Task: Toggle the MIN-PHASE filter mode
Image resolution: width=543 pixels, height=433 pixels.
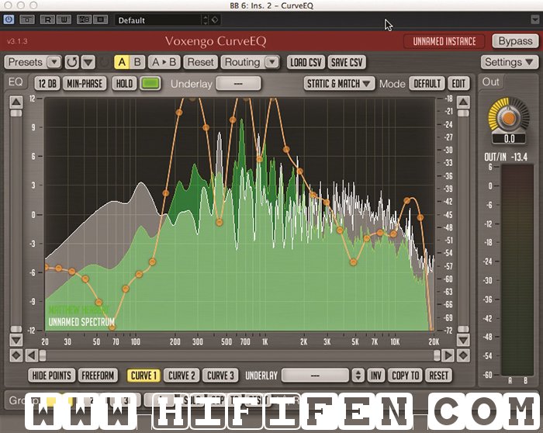Action: 85,84
